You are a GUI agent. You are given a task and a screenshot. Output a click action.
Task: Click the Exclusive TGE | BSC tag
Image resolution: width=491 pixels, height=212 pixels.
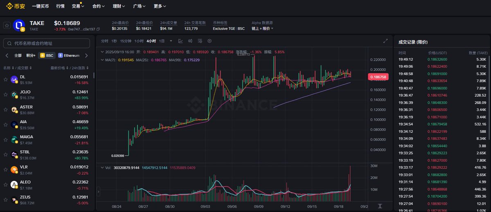229,29
